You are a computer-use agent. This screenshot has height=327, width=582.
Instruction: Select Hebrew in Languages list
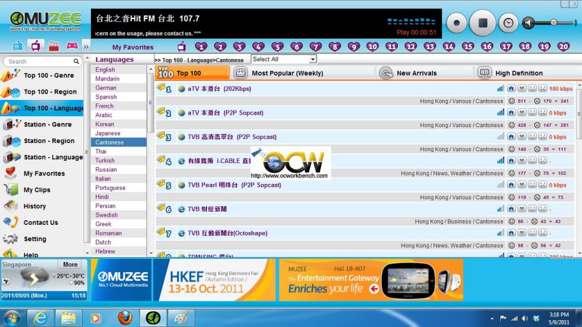click(119, 251)
